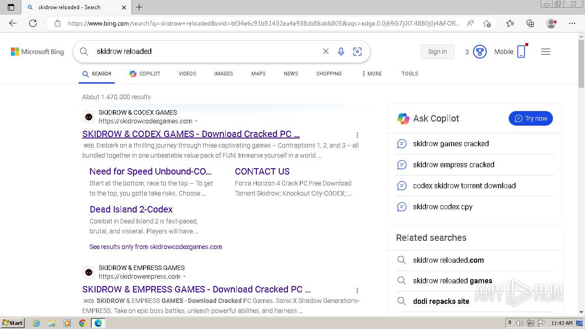Click the SKIDROW & EMPRESS site favicon
This screenshot has width=585, height=329.
[89, 272]
